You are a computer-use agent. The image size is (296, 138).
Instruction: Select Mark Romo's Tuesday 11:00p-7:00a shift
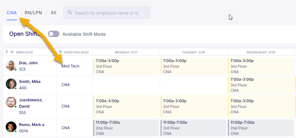click(x=193, y=128)
